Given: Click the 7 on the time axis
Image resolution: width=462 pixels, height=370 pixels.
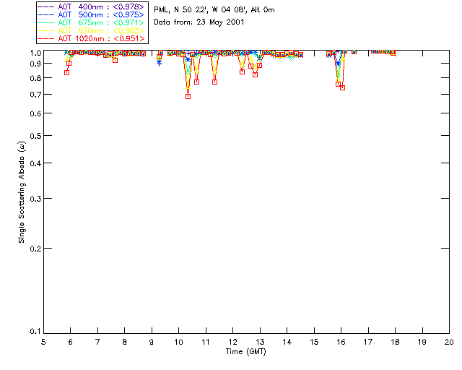Looking at the screenshot, I should click(x=97, y=342).
